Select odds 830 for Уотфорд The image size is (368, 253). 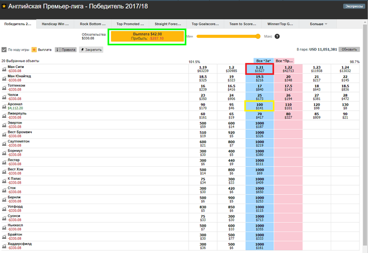coord(203,209)
